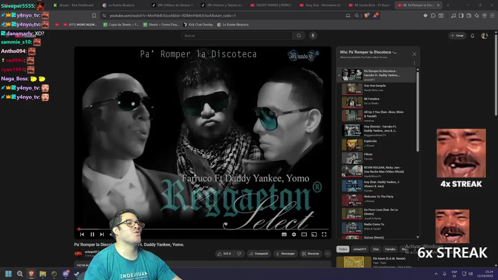Select the srivan911 filter chip
The width and height of the screenshot is (498, 280).
359,249
